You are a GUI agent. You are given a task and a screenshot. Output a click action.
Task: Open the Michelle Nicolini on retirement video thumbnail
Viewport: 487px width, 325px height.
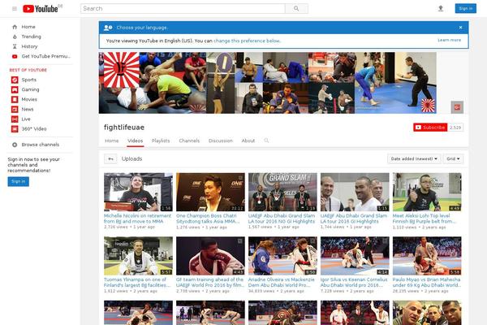138,193
